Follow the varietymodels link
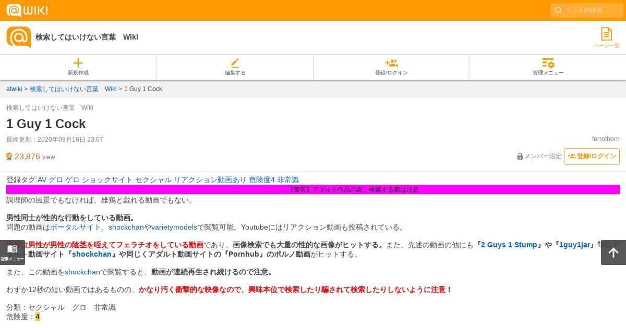The image size is (626, 328). point(174,227)
